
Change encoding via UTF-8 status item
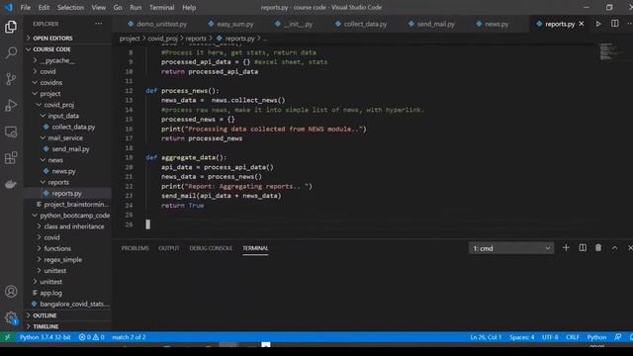pos(550,337)
